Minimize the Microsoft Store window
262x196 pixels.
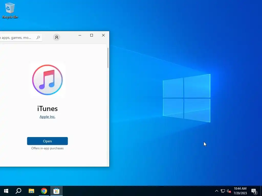tap(80, 35)
